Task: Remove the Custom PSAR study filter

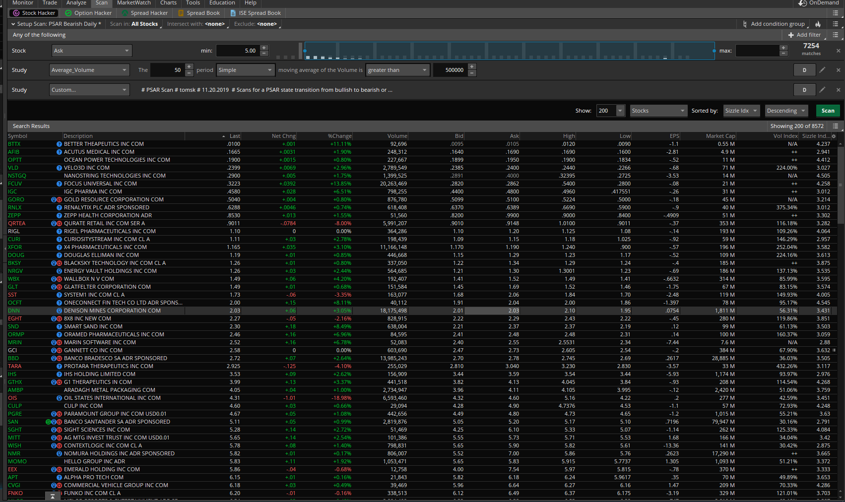Action: (839, 90)
